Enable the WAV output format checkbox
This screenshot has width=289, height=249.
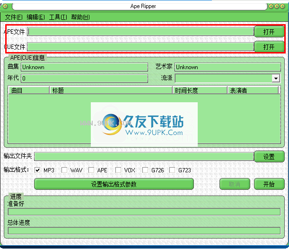coord(64,170)
